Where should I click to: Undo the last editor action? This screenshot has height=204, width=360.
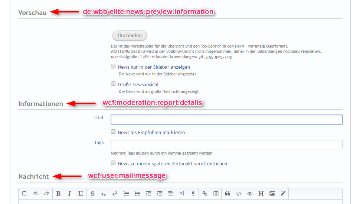pos(36,194)
